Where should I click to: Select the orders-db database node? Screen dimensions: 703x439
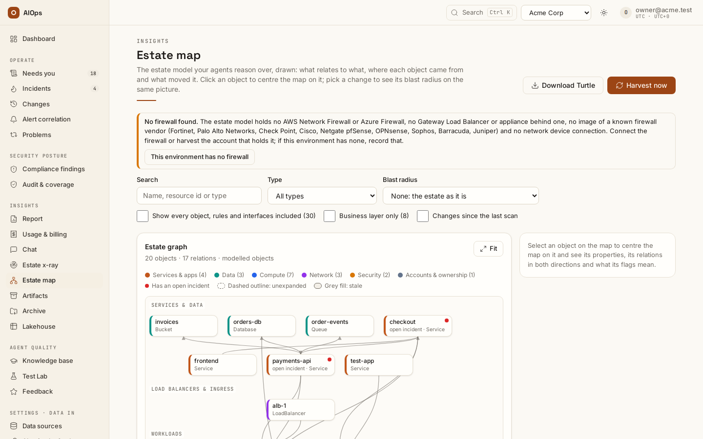point(262,326)
